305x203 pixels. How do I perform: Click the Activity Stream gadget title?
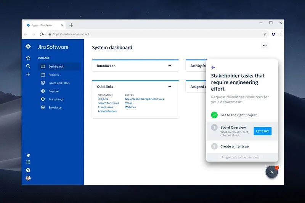(198, 66)
